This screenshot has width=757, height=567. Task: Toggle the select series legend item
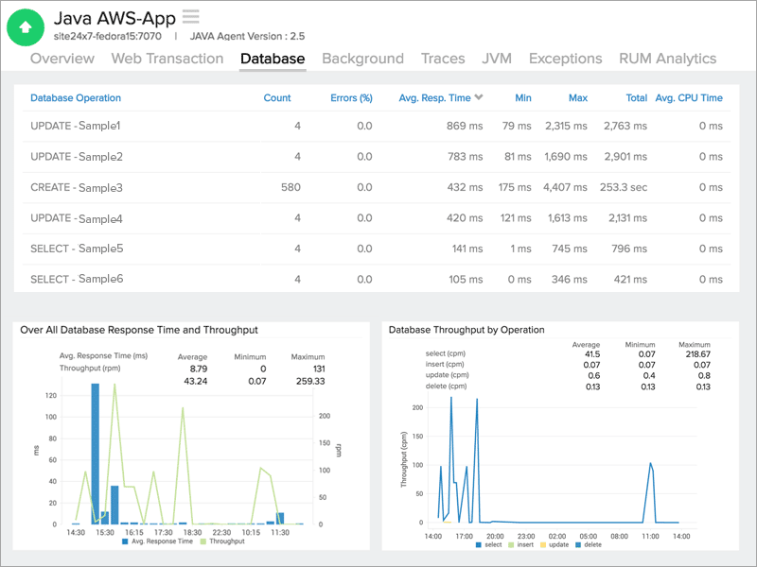tap(479, 544)
